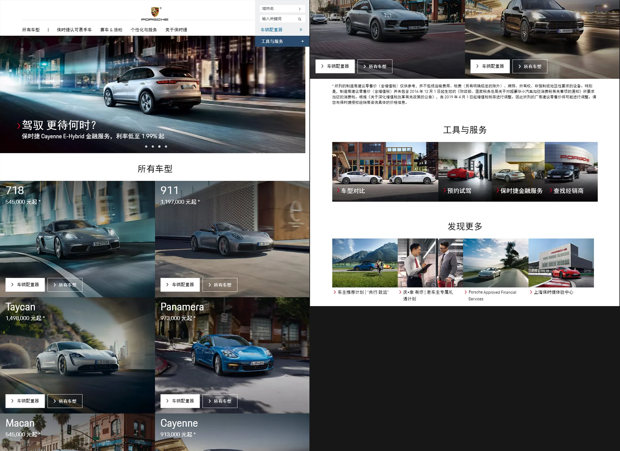Click the Taycan model title
This screenshot has height=451, width=620.
coord(20,307)
